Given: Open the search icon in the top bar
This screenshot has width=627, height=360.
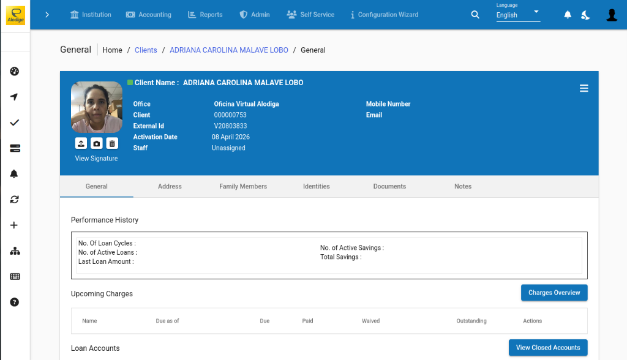Looking at the screenshot, I should [x=475, y=14].
